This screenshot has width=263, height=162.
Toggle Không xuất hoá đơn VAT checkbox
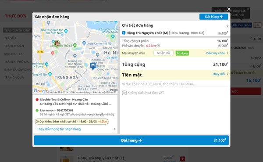[124, 93]
